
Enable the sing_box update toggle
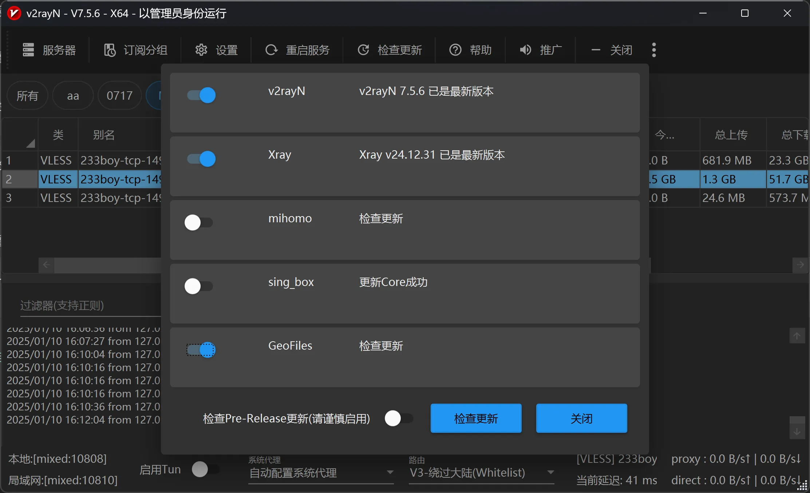pos(199,286)
